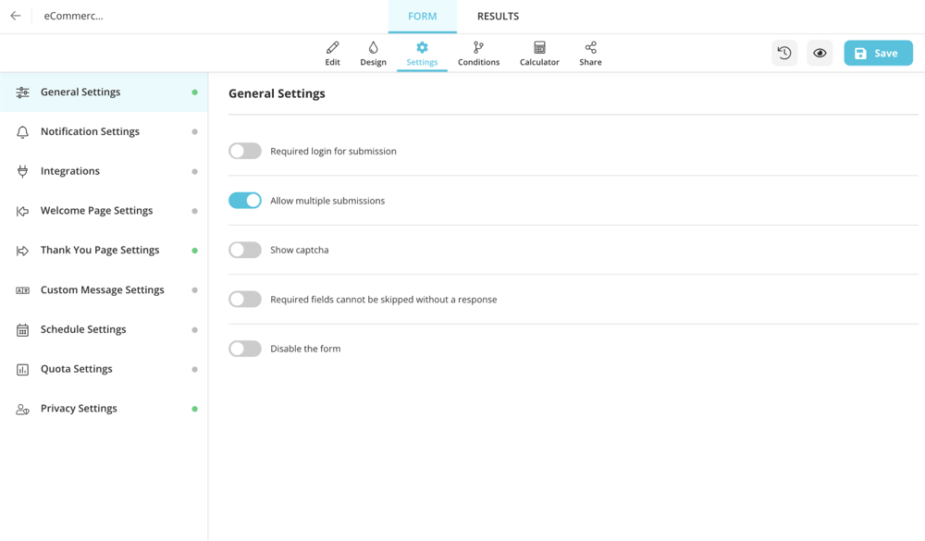Go to Thank You Page Settings
Viewport: 925px width, 541px height.
coord(100,250)
